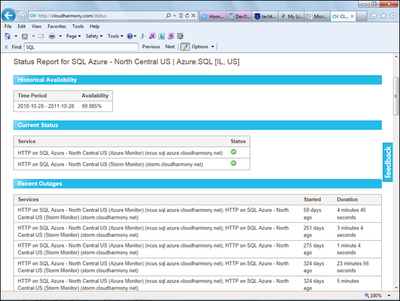Expand the zoom level dropdown arrow
Viewport: 400px width, 301px height.
(389, 295)
